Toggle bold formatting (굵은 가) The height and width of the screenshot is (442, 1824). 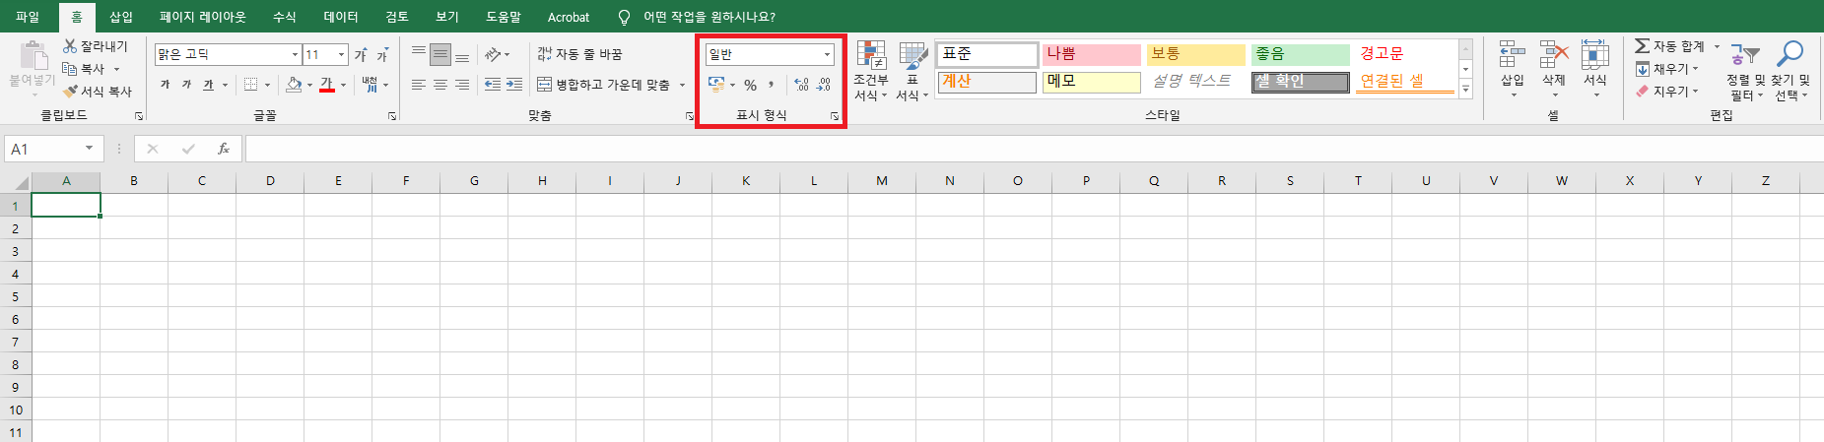[x=165, y=85]
